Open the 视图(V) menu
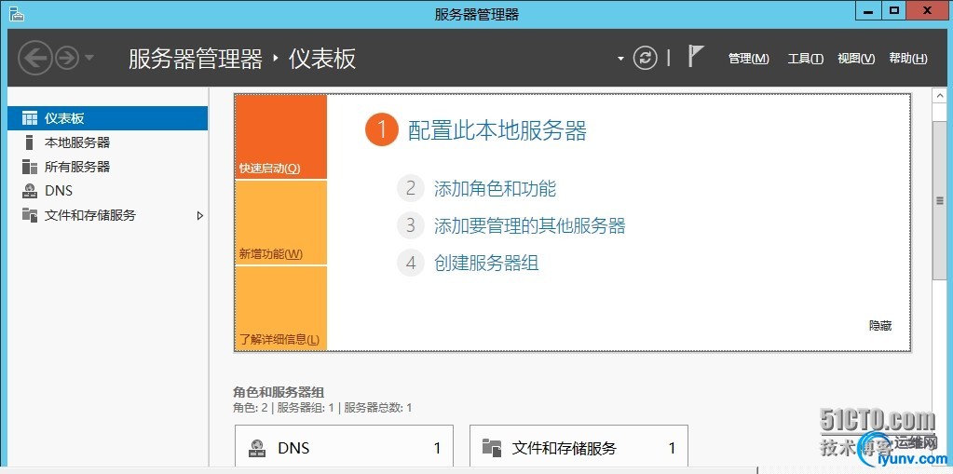Image resolution: width=953 pixels, height=474 pixels. (x=856, y=59)
